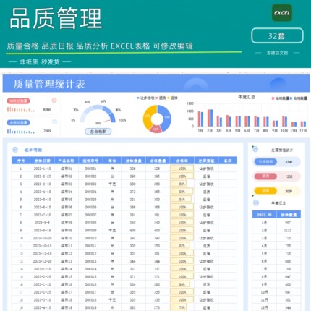
Task: Click the badge icon beside the red total pill
Action: pyautogui.click(x=54, y=100)
